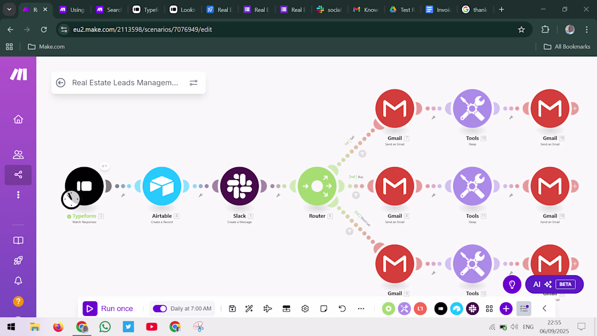Open Team section in left sidebar
Screen dimensions: 597x336
click(18, 154)
